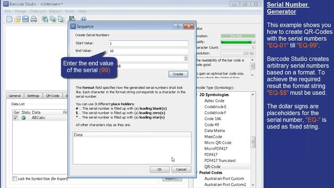Click the green quality progress bar

click(x=238, y=42)
